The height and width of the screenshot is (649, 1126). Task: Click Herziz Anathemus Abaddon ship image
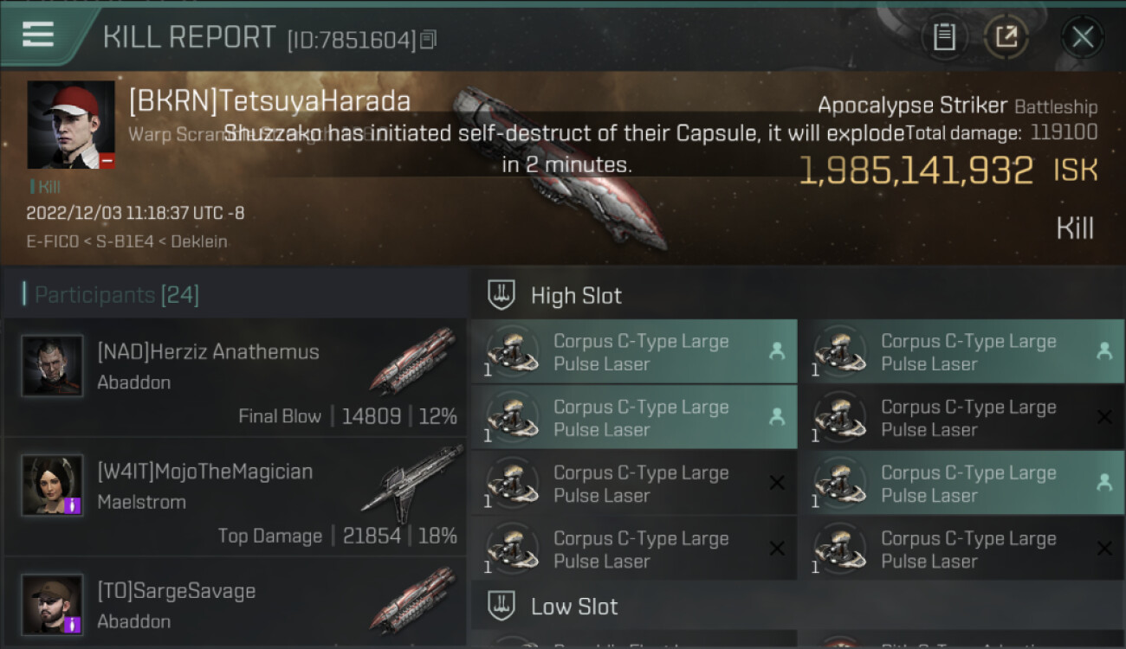[x=413, y=361]
